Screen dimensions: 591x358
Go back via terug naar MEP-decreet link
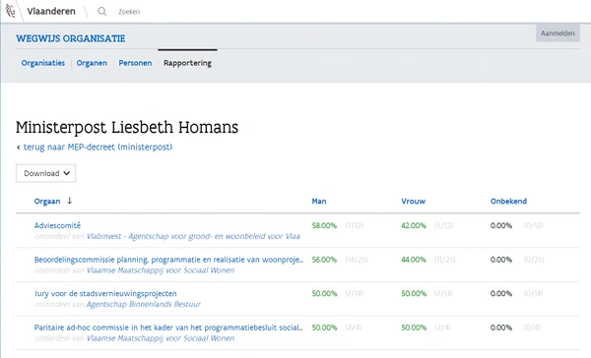click(x=98, y=147)
